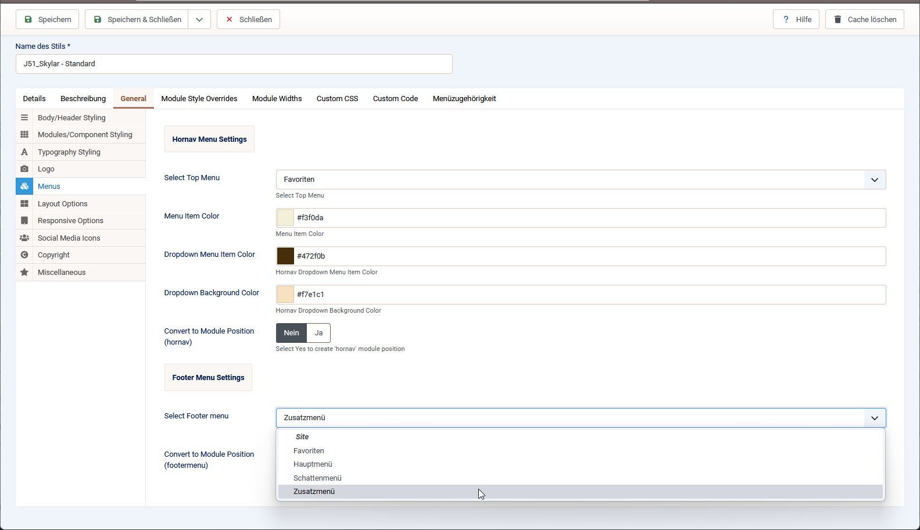Click the Miscellaneous star icon
Image resolution: width=920 pixels, height=530 pixels.
[24, 273]
